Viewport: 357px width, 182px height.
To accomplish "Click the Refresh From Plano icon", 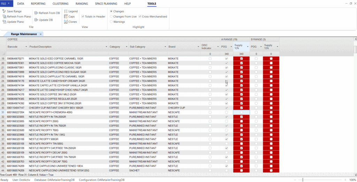I will pyautogui.click(x=4, y=17).
